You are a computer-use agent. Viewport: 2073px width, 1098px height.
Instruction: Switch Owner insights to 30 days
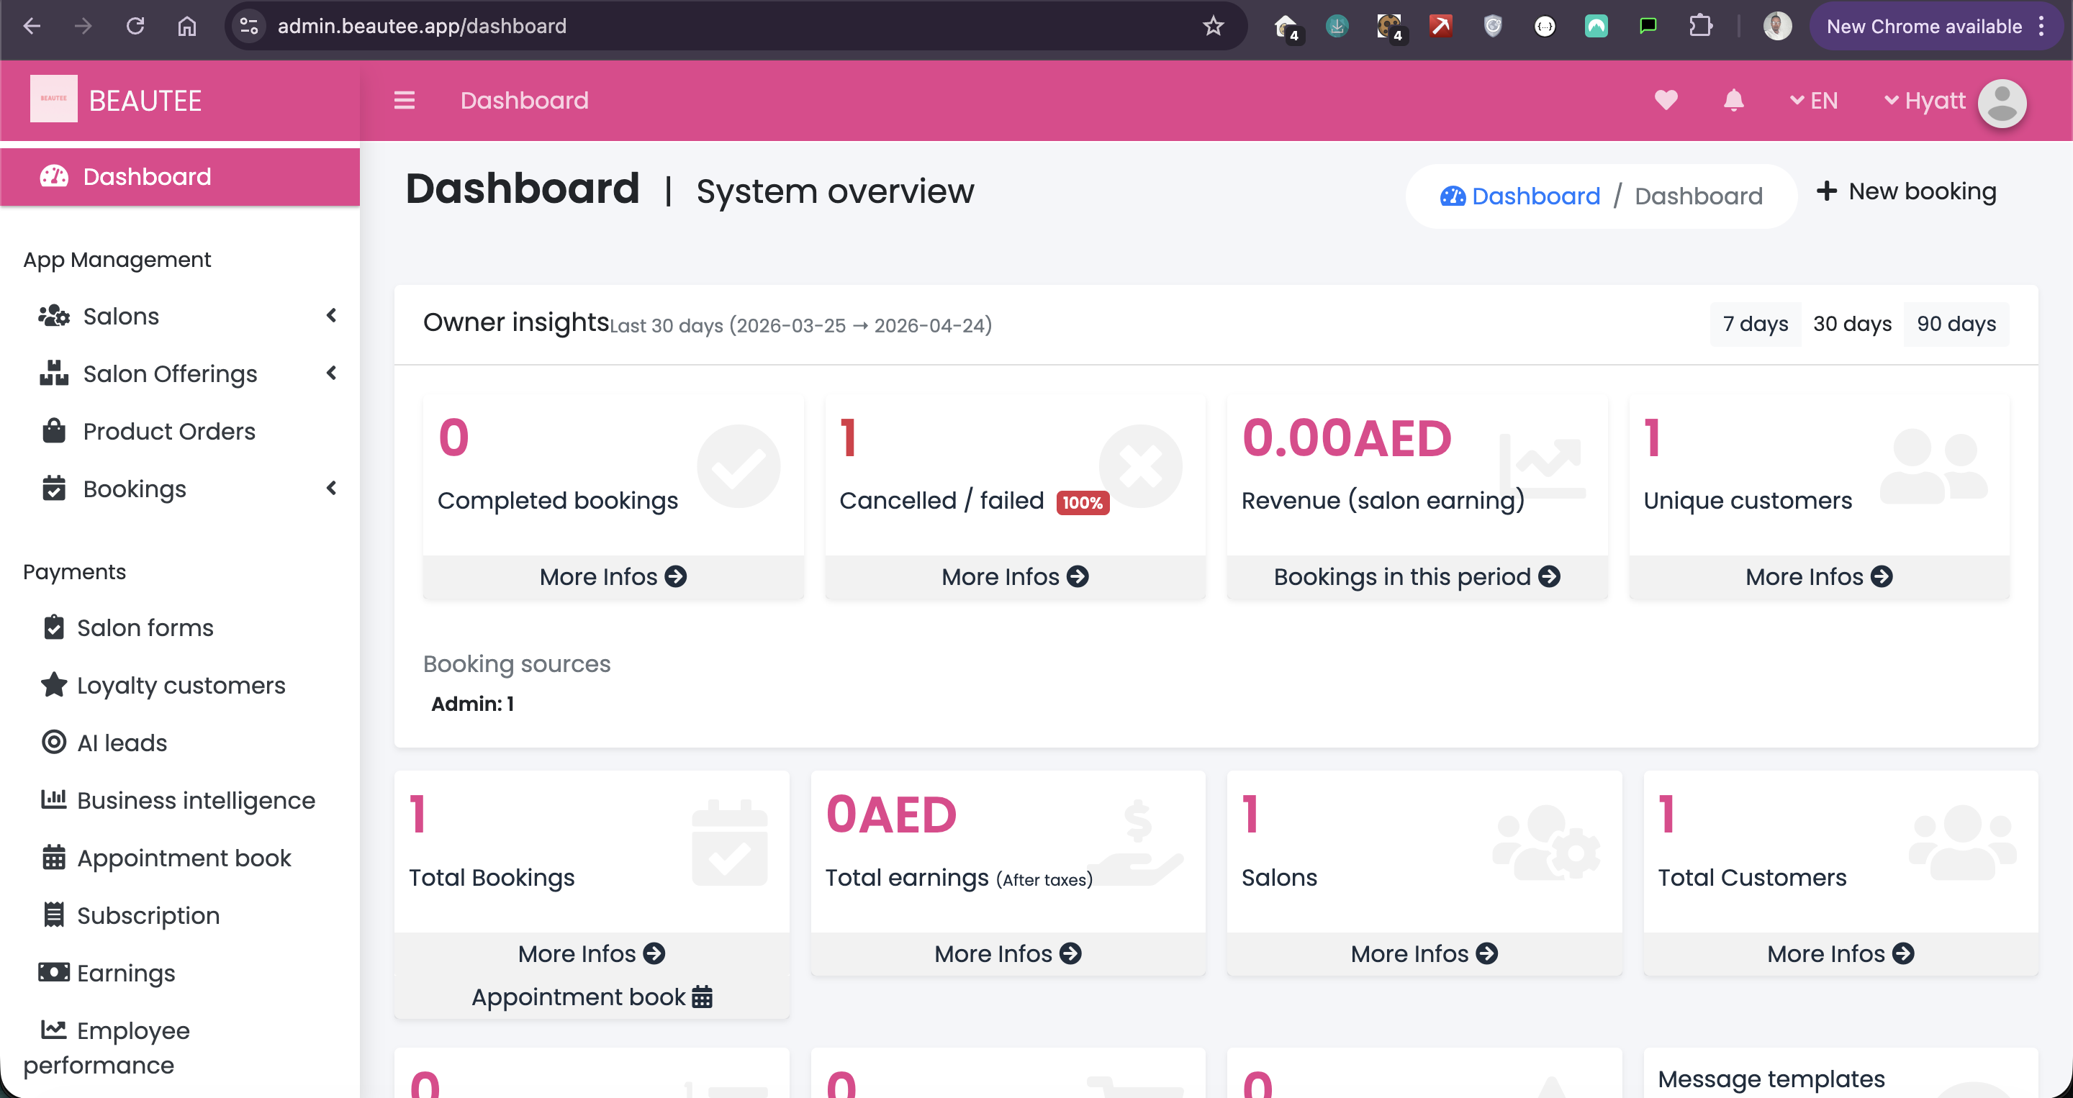[x=1852, y=325]
